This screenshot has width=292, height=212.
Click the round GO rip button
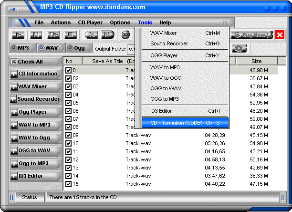tap(125, 35)
